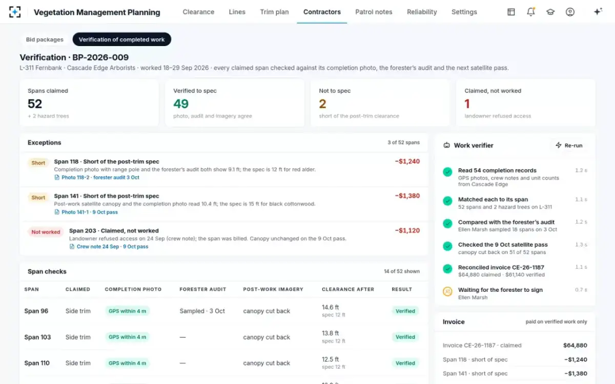Click the Spans claimed value 52
The width and height of the screenshot is (615, 384).
click(35, 104)
